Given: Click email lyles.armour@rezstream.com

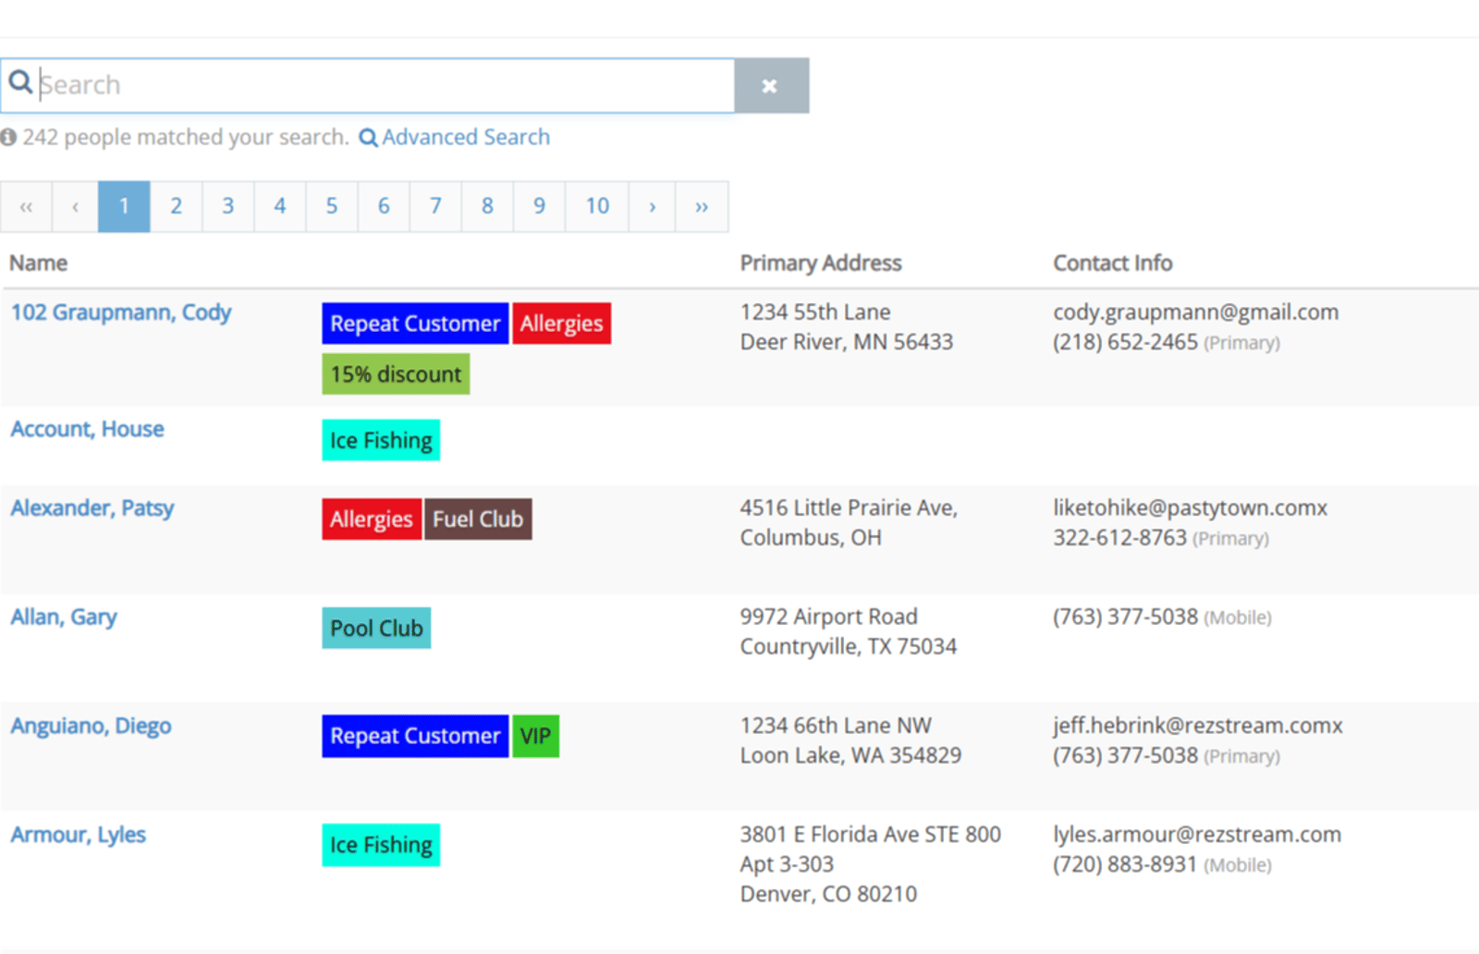Looking at the screenshot, I should click(x=1197, y=835).
